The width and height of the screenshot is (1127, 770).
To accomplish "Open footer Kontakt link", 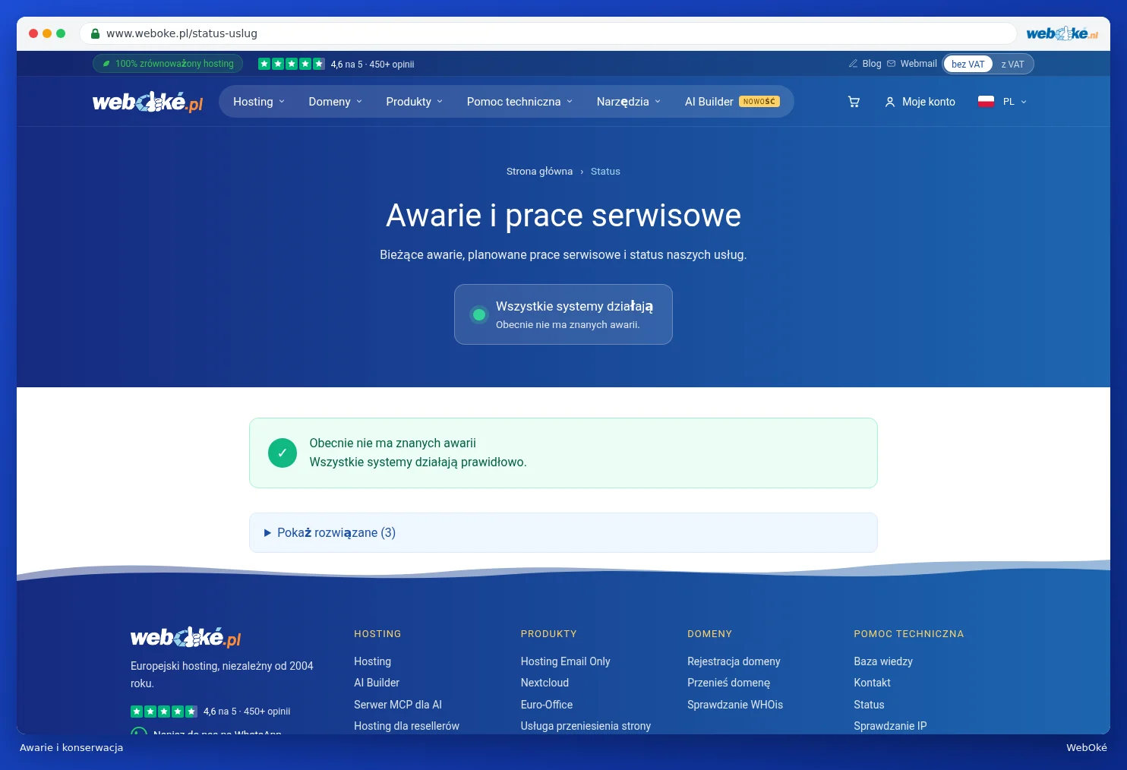I will 872,683.
